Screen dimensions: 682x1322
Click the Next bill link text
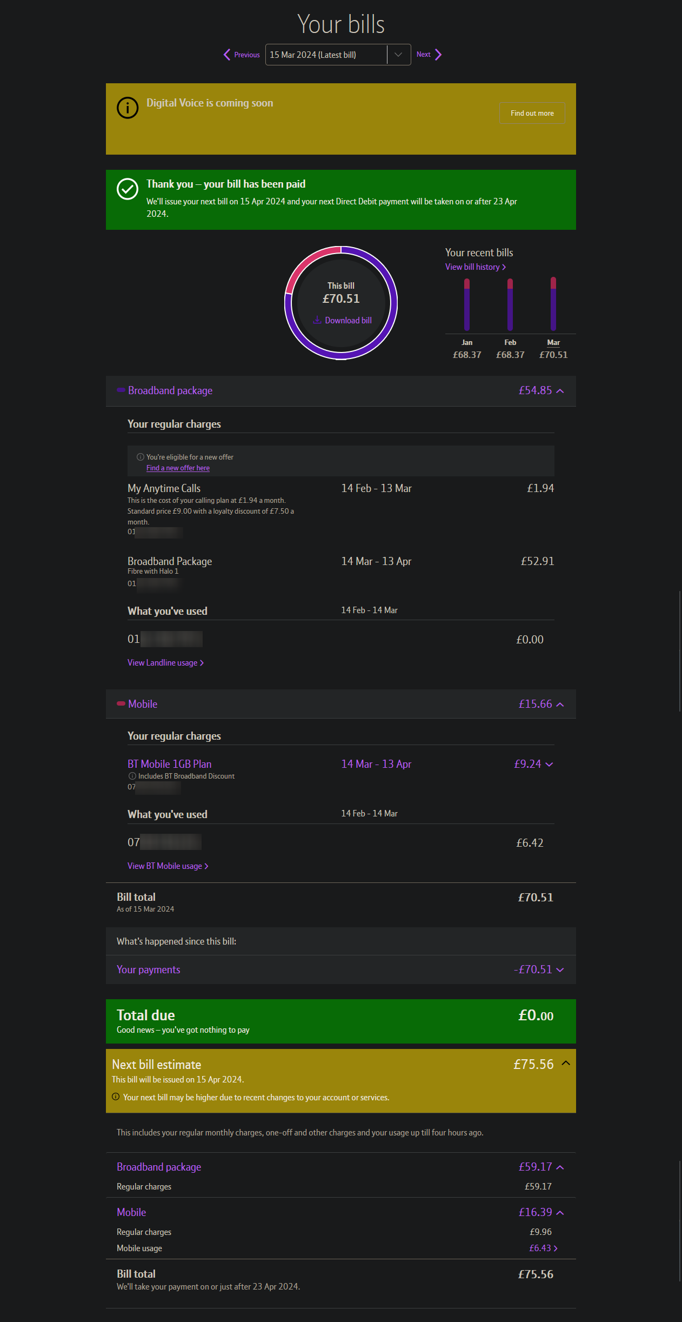click(424, 55)
